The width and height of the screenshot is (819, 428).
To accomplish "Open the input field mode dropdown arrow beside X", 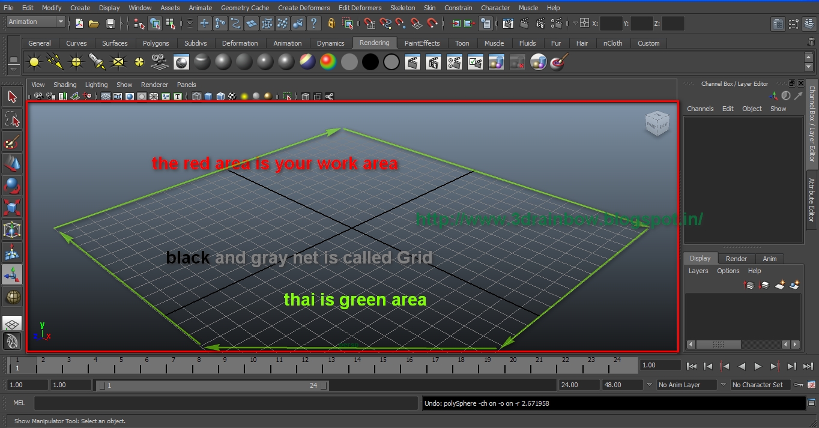I will pyautogui.click(x=575, y=23).
